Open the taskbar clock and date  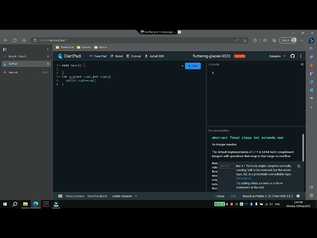click(x=298, y=204)
